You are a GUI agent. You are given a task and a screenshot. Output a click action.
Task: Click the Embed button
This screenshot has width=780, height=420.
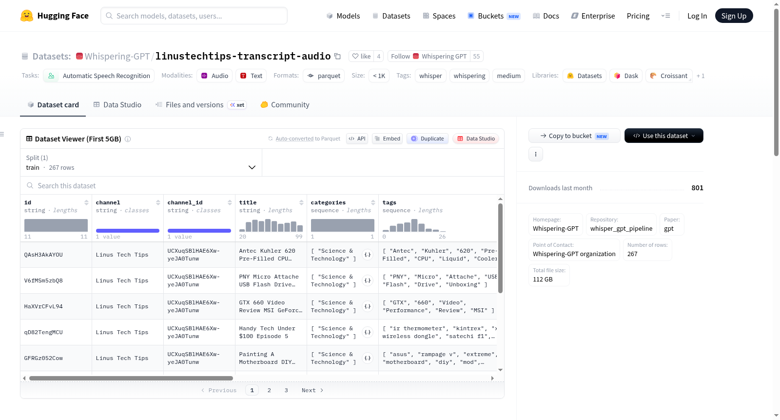coord(387,139)
